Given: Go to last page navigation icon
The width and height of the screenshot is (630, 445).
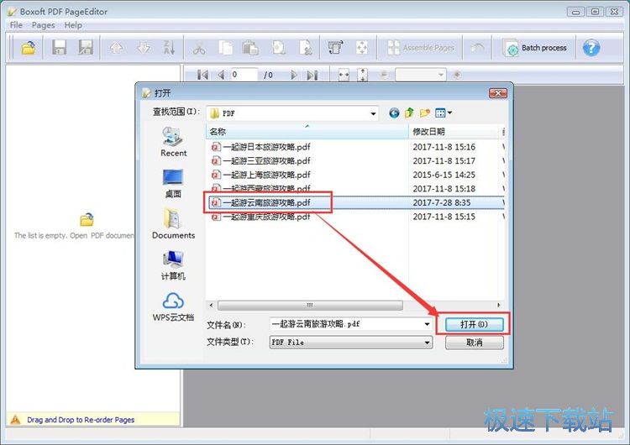Looking at the screenshot, I should click(x=312, y=75).
